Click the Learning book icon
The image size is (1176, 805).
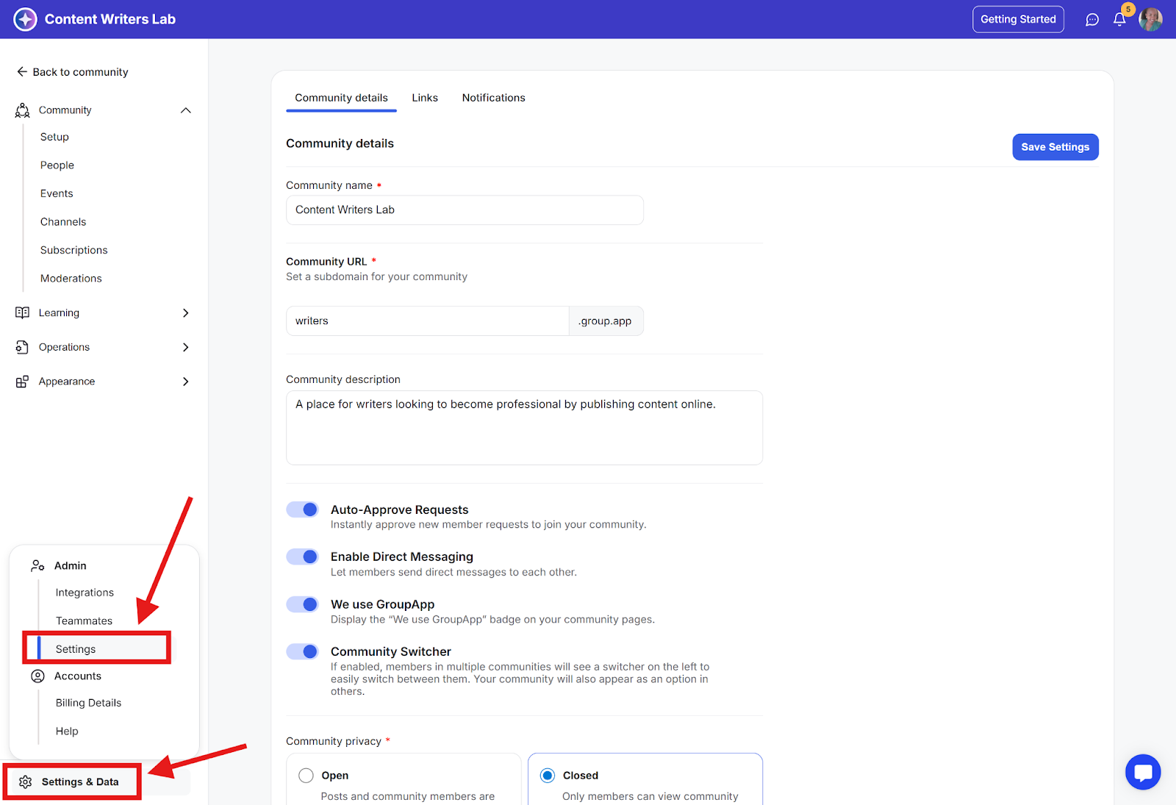[x=22, y=313]
